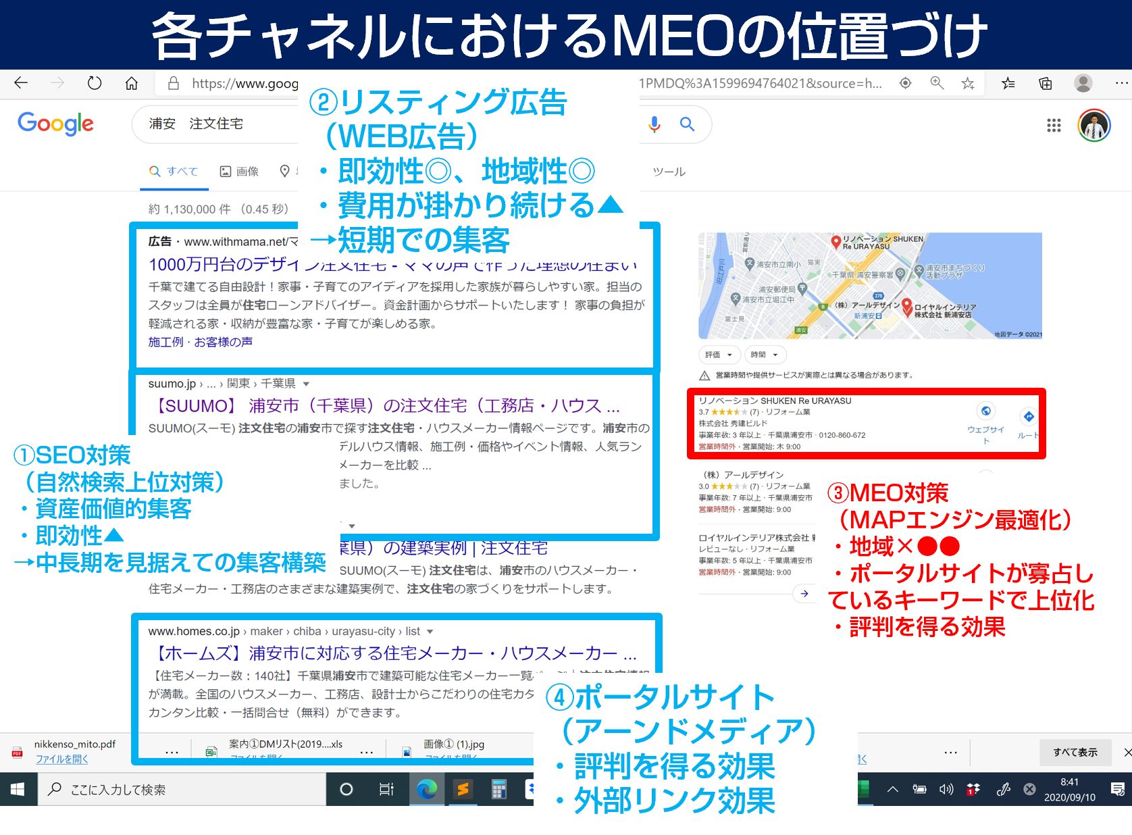Select the すべて search tab
1132x835 pixels.
coord(174,172)
